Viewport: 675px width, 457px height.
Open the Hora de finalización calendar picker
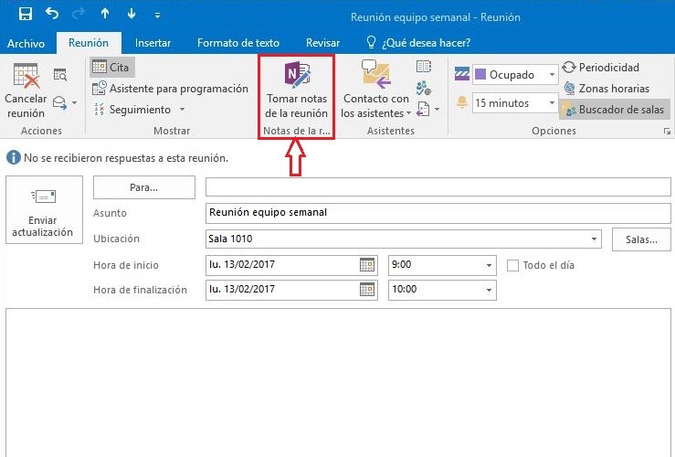(367, 290)
